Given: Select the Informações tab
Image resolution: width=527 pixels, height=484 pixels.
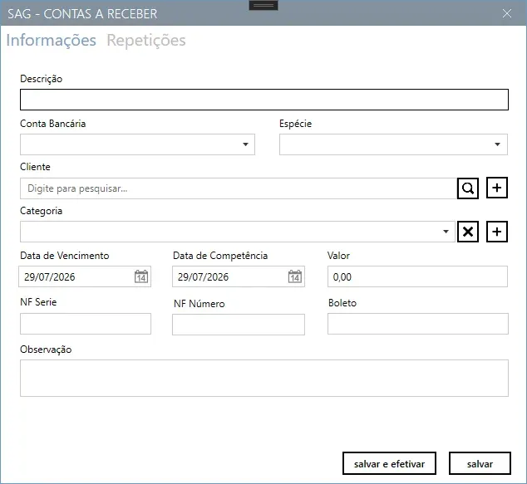Looking at the screenshot, I should pos(51,41).
